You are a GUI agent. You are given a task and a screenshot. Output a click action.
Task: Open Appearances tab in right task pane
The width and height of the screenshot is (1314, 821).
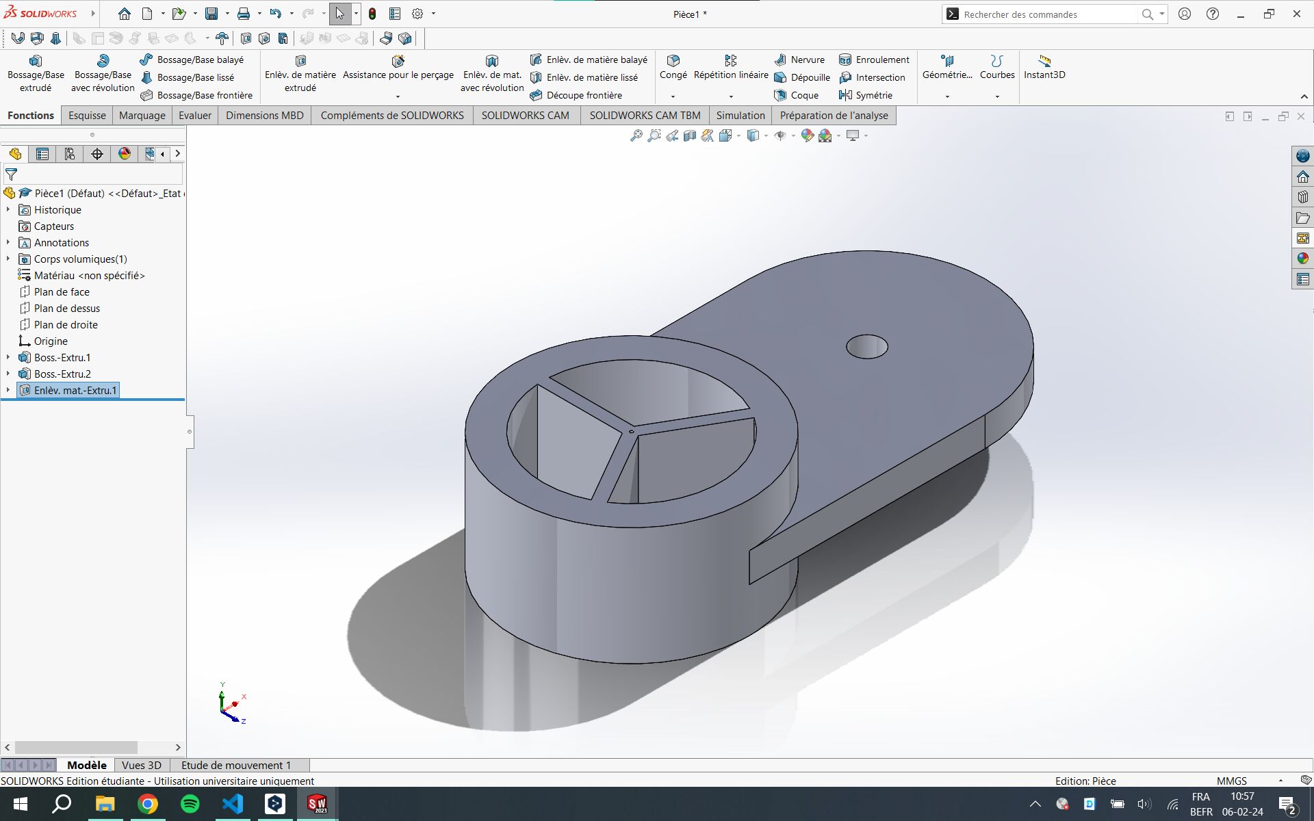(x=1302, y=259)
